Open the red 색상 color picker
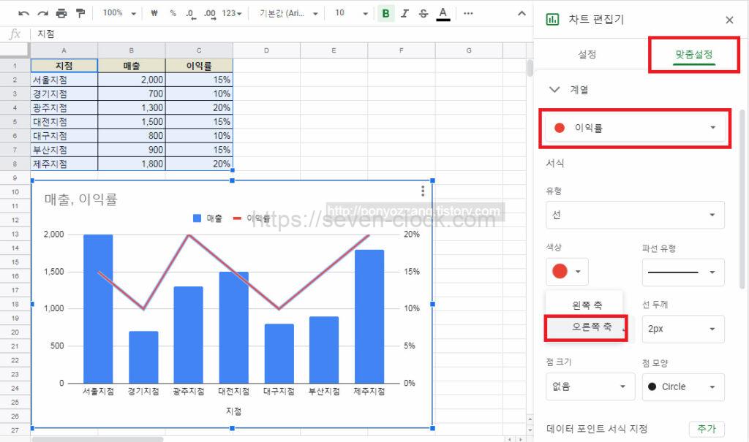Screen dimensions: 749x442 567,272
